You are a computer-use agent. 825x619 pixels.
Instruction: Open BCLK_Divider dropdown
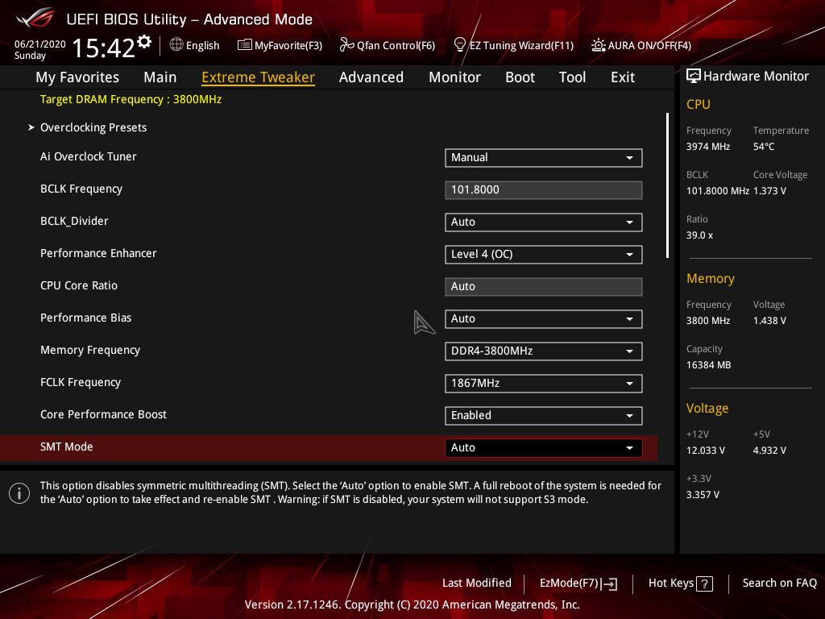544,222
